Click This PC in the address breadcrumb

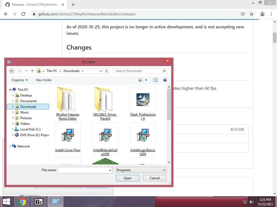52,71
